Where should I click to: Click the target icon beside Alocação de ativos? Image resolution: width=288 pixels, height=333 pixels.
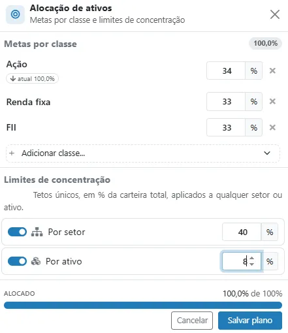click(15, 14)
